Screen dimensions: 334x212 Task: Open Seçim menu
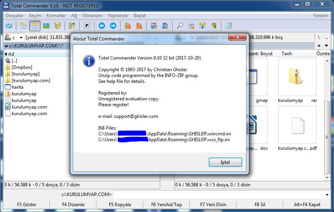click(35, 16)
